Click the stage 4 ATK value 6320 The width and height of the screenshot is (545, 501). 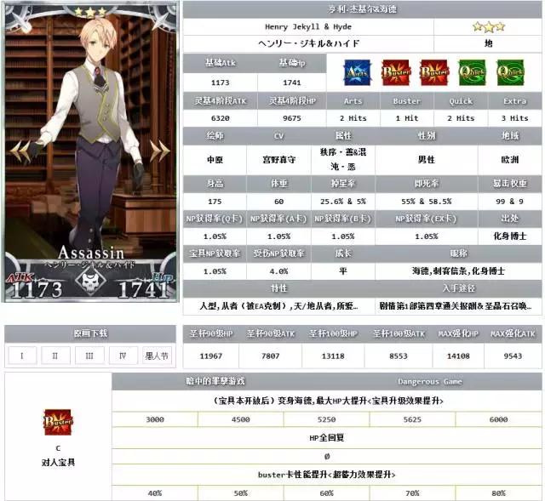(x=221, y=118)
